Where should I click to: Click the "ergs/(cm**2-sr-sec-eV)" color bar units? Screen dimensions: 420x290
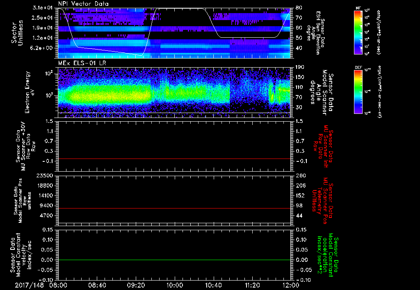point(379,91)
